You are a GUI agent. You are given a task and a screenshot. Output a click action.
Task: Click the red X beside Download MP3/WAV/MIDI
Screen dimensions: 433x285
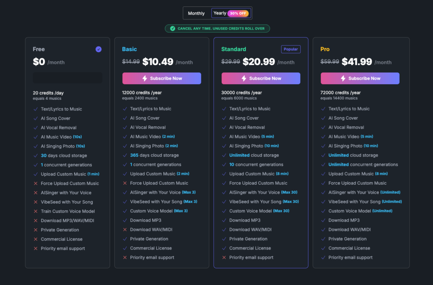[36, 221]
